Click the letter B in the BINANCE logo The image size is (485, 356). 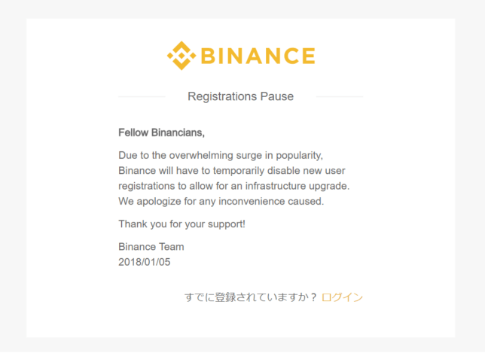208,56
